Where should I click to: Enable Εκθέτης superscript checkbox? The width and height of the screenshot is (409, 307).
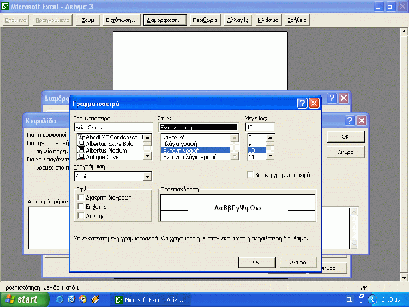coord(81,207)
